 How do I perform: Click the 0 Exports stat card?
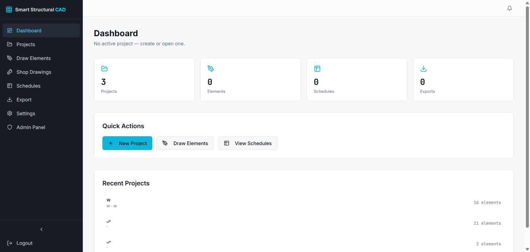coord(463,80)
